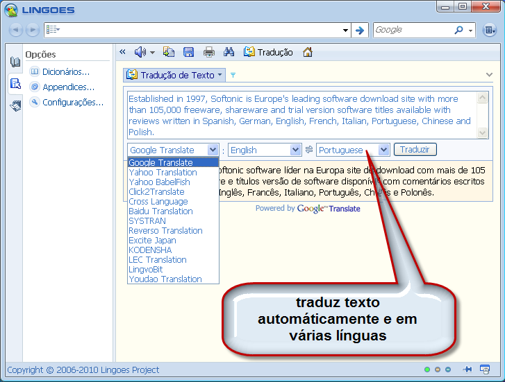Open the main menu button at top right

(x=490, y=30)
